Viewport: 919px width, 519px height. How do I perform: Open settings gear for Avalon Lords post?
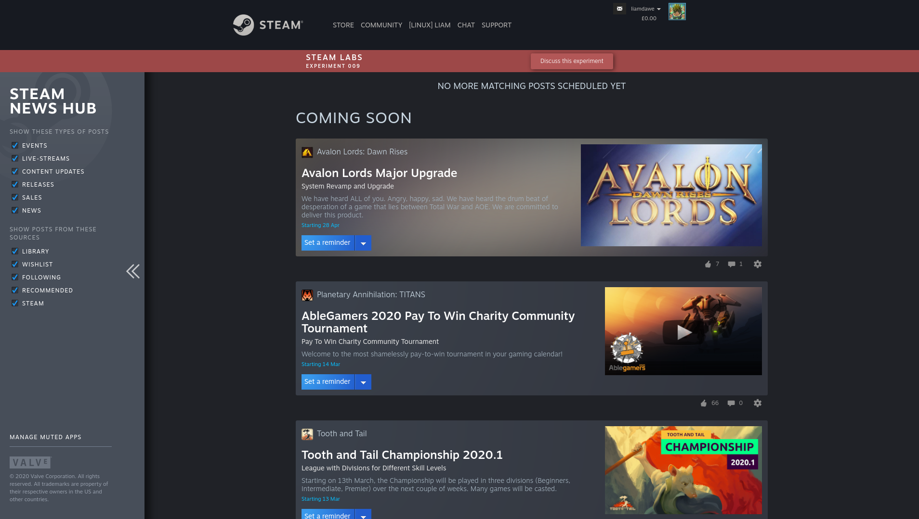(x=758, y=264)
